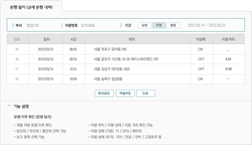
Task: Click the 개별 차량 운행 이력 확인 line
Action: pyautogui.click(x=32, y=125)
